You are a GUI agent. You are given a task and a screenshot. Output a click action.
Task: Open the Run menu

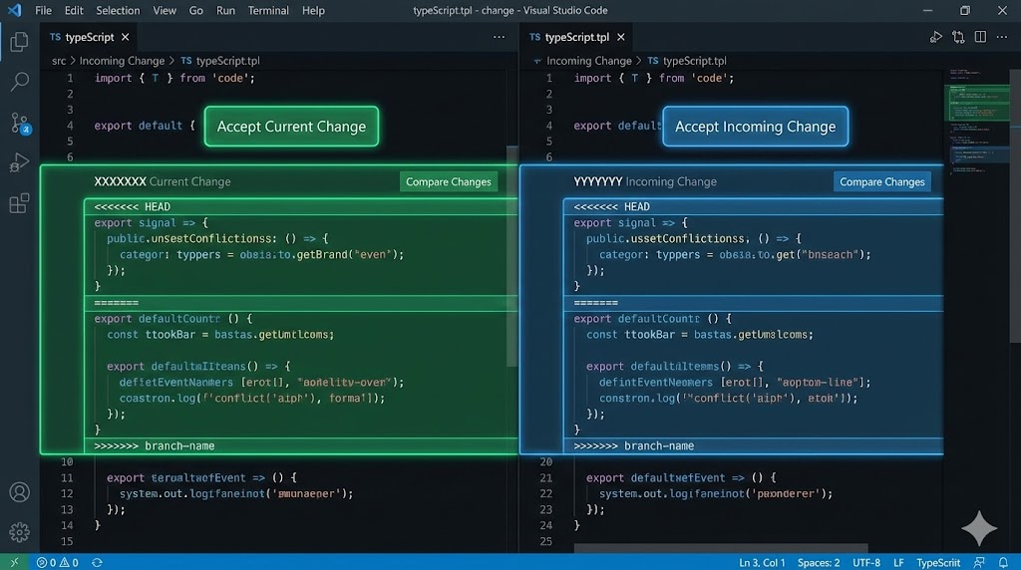[225, 10]
